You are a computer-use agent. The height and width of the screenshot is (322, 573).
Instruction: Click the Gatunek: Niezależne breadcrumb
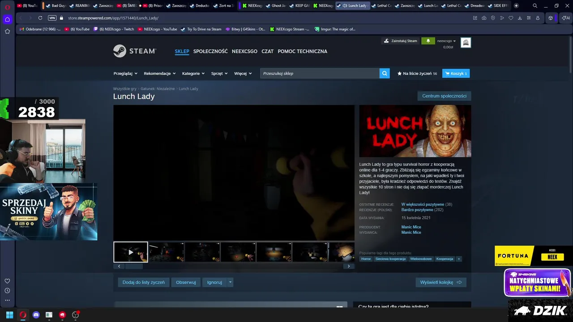pyautogui.click(x=158, y=89)
